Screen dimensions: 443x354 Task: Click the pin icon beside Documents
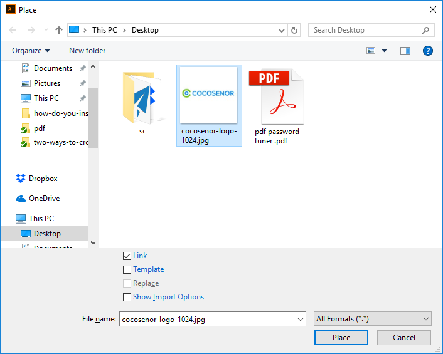[x=82, y=68]
